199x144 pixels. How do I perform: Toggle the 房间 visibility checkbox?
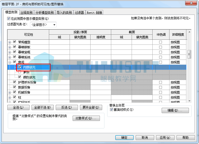[x=15, y=62]
